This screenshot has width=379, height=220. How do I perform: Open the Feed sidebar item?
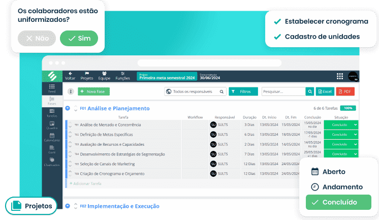52,88
